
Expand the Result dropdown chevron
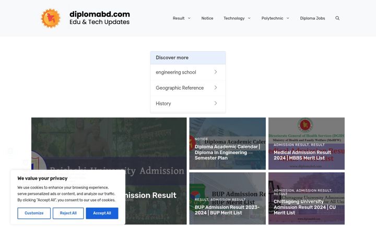[x=189, y=18]
